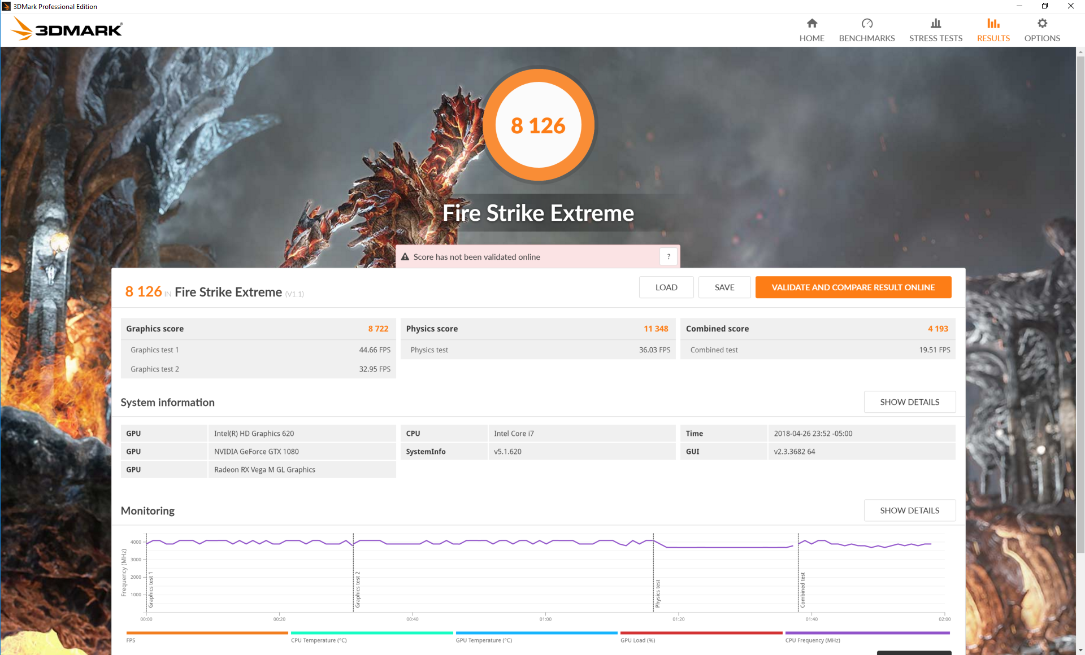Click the vertical scrollbar on the right
Screen dimensions: 1085x655
click(x=1080, y=305)
